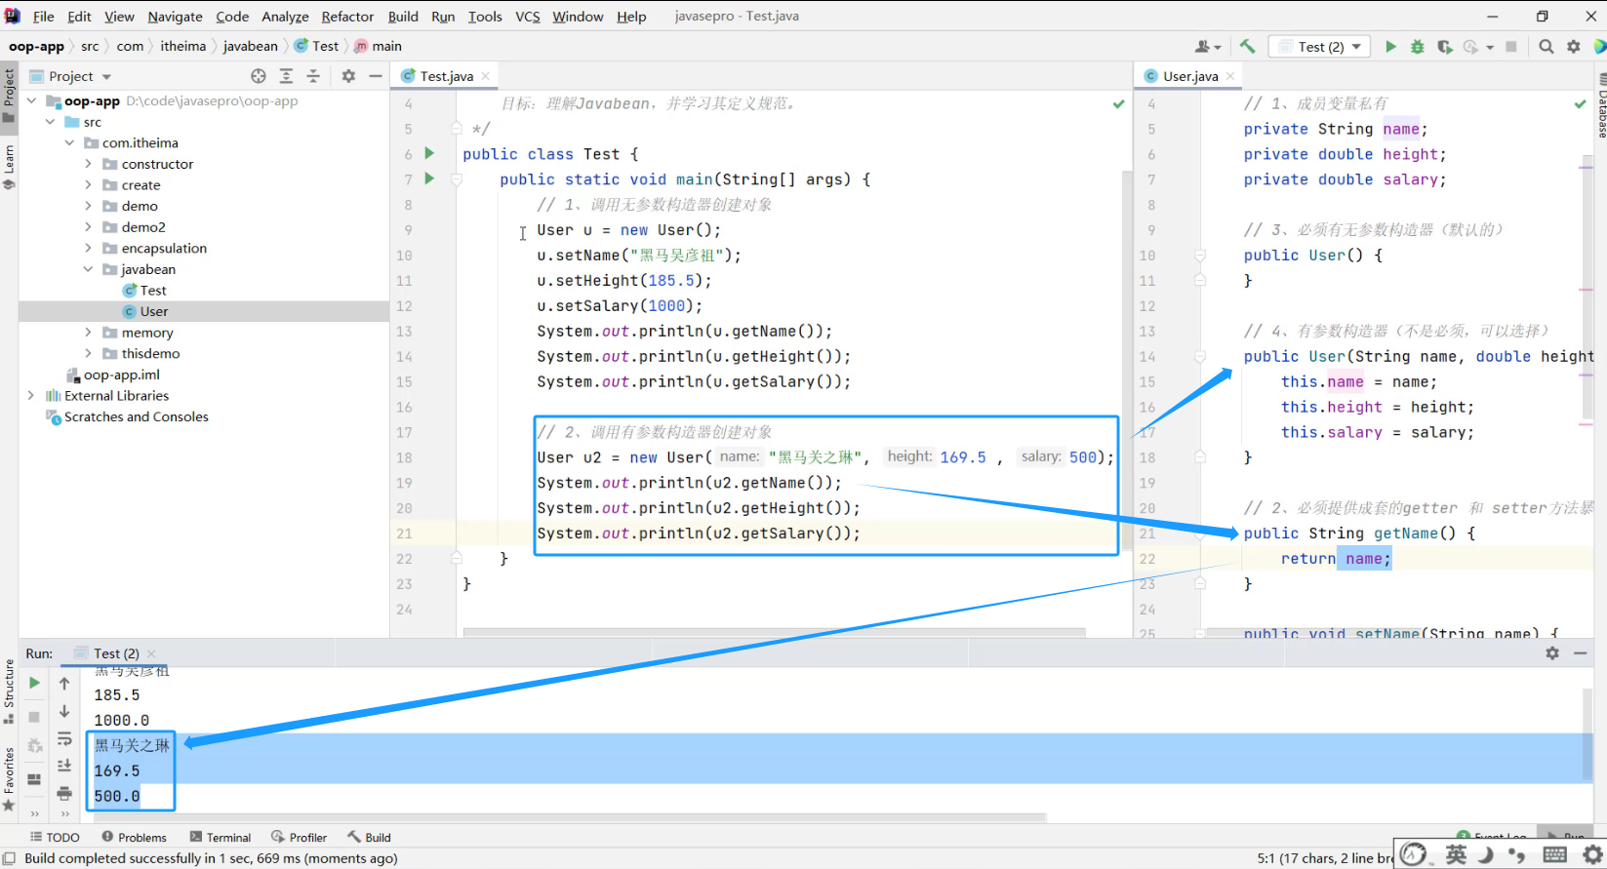Expand the constructor package
The height and width of the screenshot is (869, 1607).
click(x=88, y=164)
